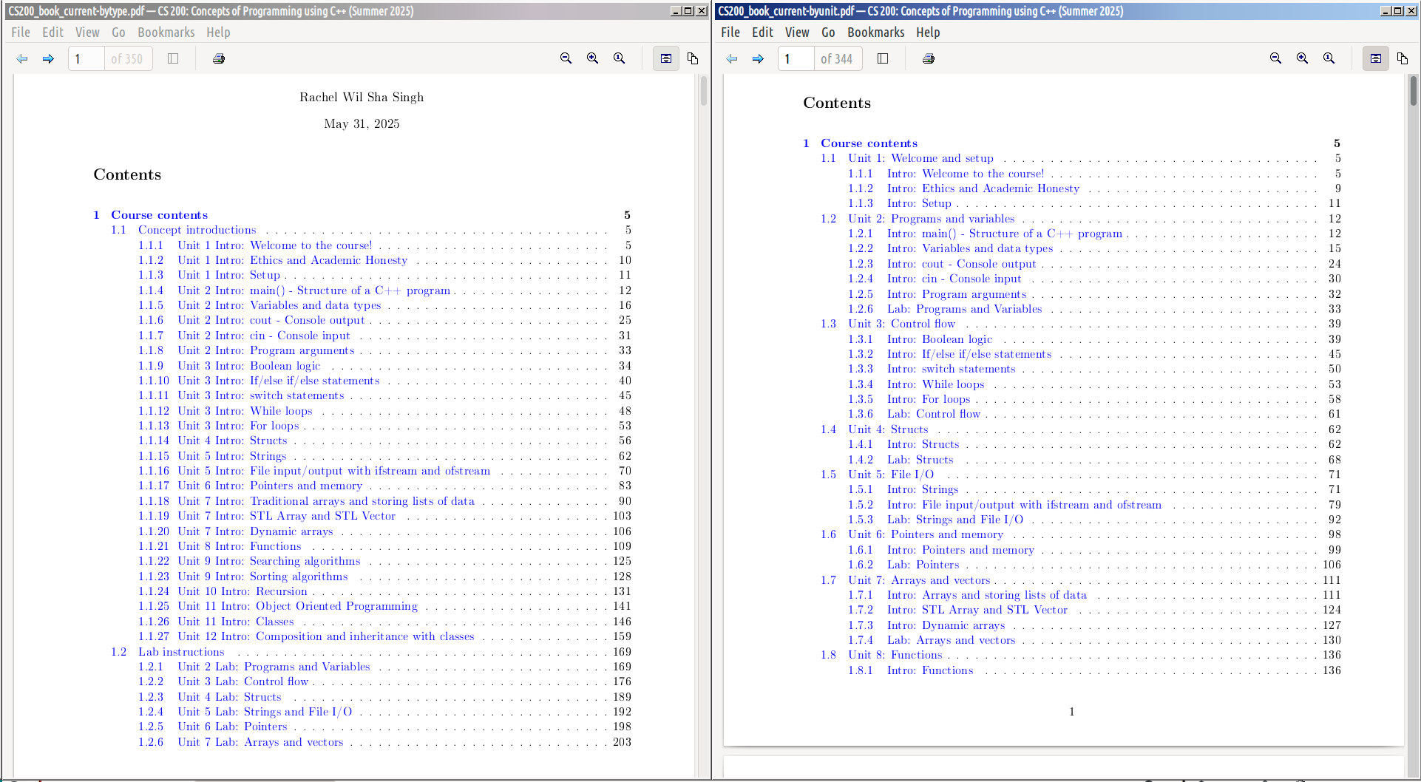Toggle facing pages in left bytype window
The width and height of the screenshot is (1421, 782).
point(693,58)
